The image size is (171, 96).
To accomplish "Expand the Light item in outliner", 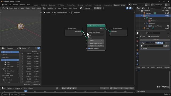I will click(142, 29).
